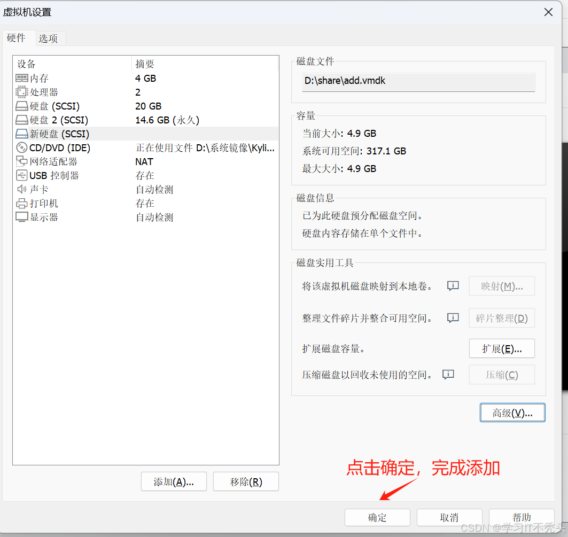Image resolution: width=568 pixels, height=537 pixels.
Task: Click the 摘要 column header
Action: [144, 64]
